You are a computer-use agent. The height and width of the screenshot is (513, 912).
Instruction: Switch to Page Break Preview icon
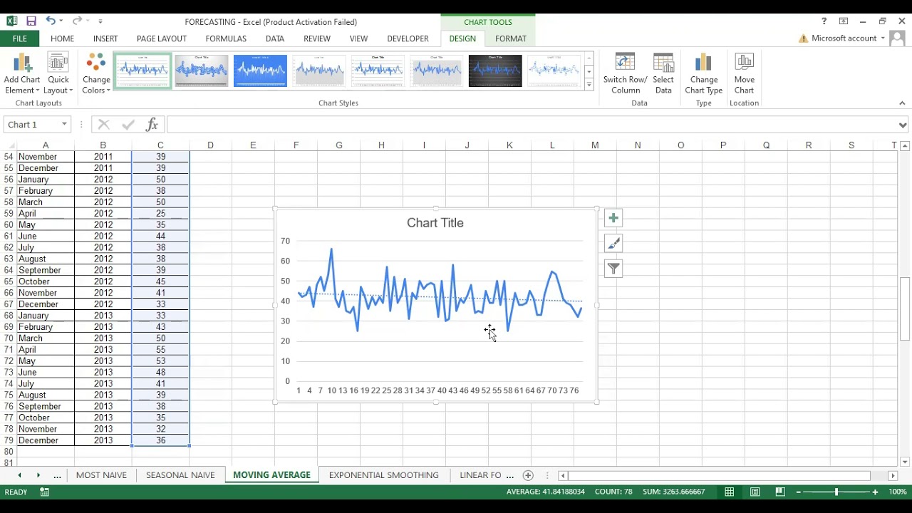(780, 492)
